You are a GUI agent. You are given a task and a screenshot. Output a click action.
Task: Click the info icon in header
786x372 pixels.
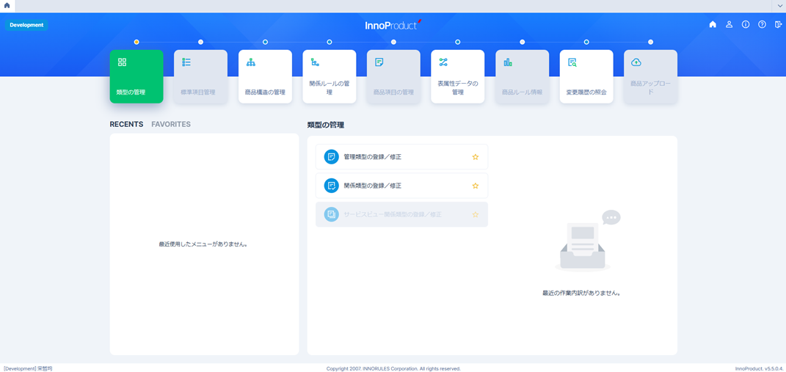point(746,25)
